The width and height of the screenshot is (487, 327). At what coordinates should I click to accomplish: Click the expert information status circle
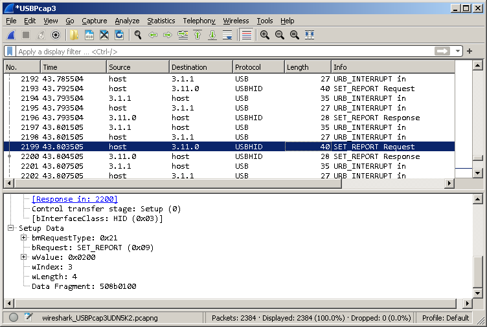point(14,317)
